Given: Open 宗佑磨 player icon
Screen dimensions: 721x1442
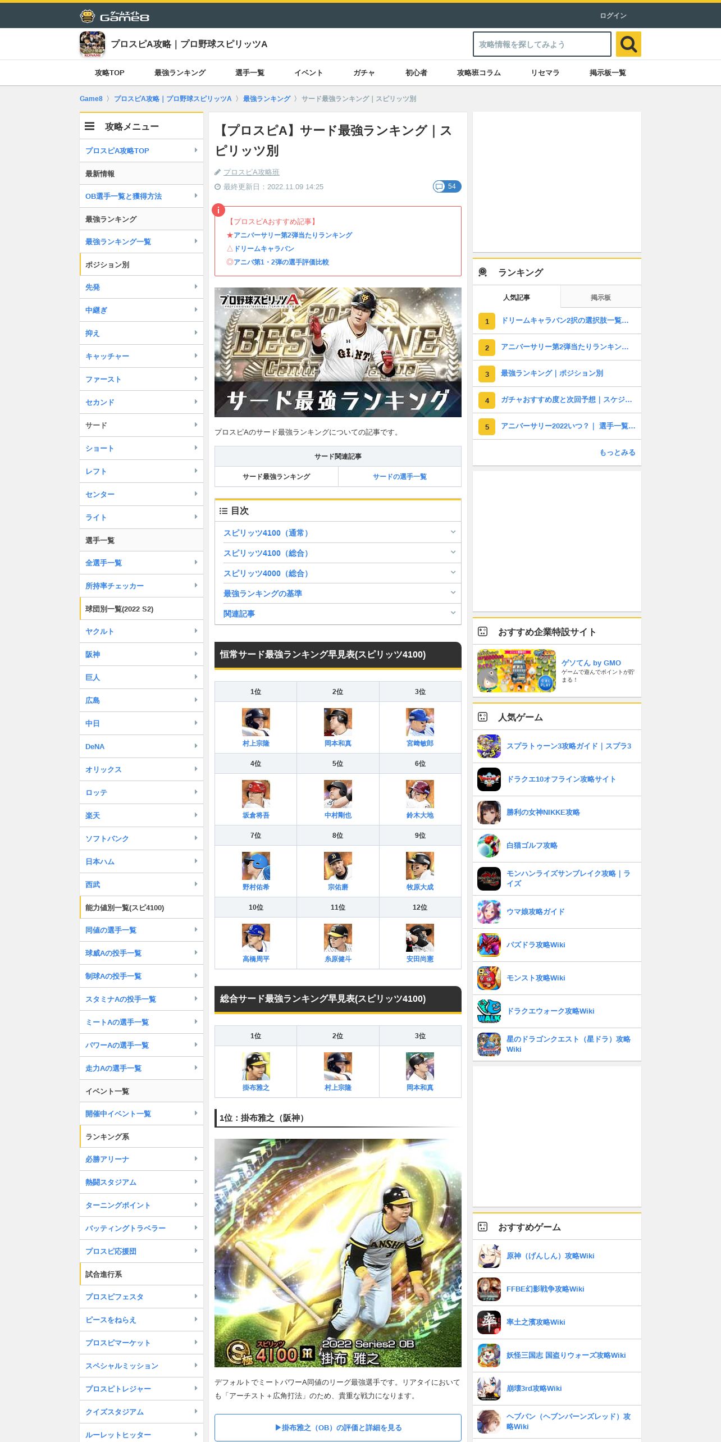Looking at the screenshot, I should pos(338,866).
